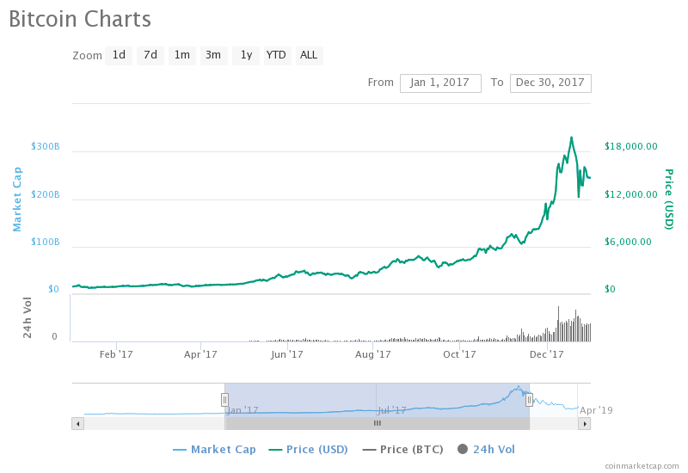Click the Jan '17 navigator label
Viewport: 688px width, 473px height.
[x=243, y=411]
